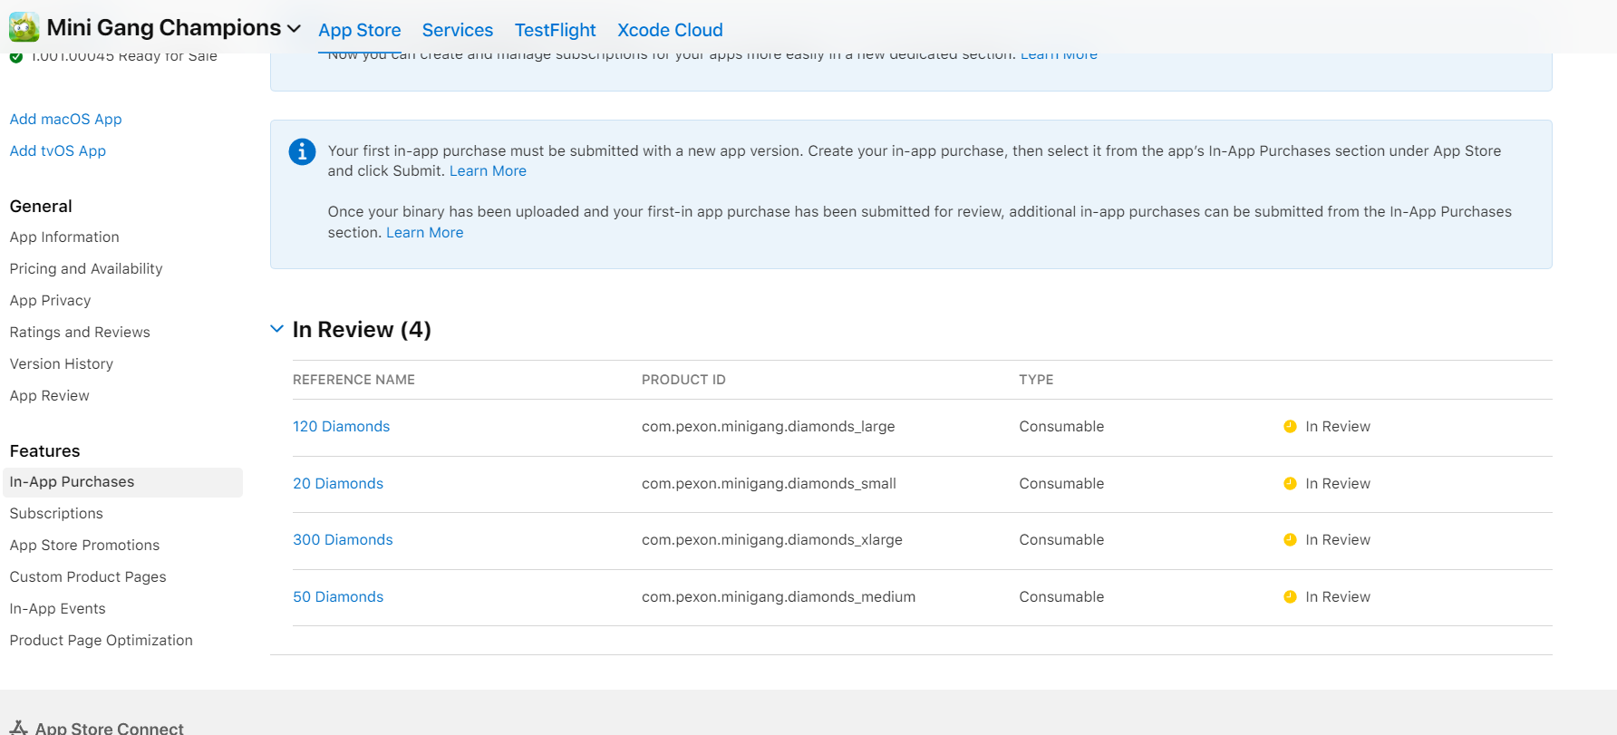The width and height of the screenshot is (1617, 735).
Task: Click yellow status icon for 300 Diamonds
Action: [1290, 540]
